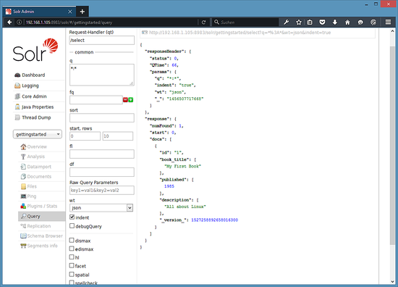
Task: Open developer tools wrench icon
Action: tap(287, 22)
